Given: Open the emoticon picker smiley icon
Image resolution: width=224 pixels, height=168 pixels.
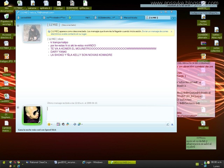Looking at the screenshot, I should click(49, 124).
